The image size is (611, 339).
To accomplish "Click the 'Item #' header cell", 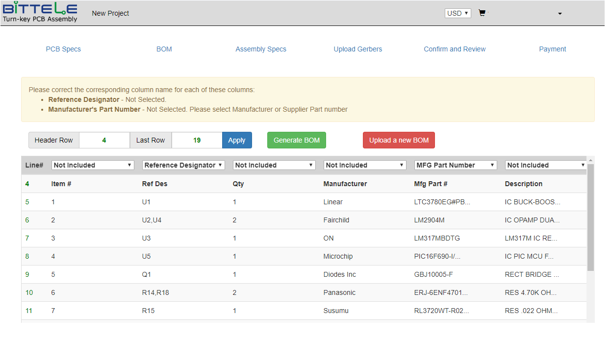I will click(x=61, y=184).
